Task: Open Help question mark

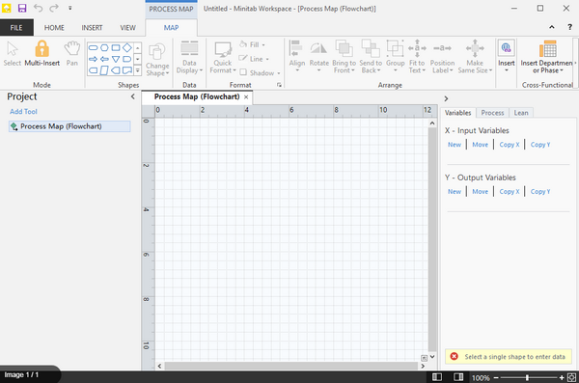Action: click(x=569, y=27)
